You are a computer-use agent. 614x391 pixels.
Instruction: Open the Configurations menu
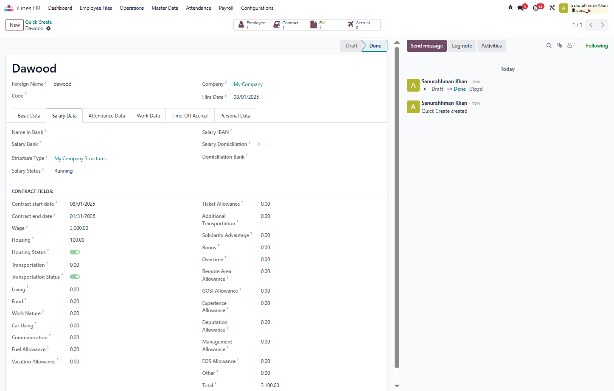click(257, 8)
